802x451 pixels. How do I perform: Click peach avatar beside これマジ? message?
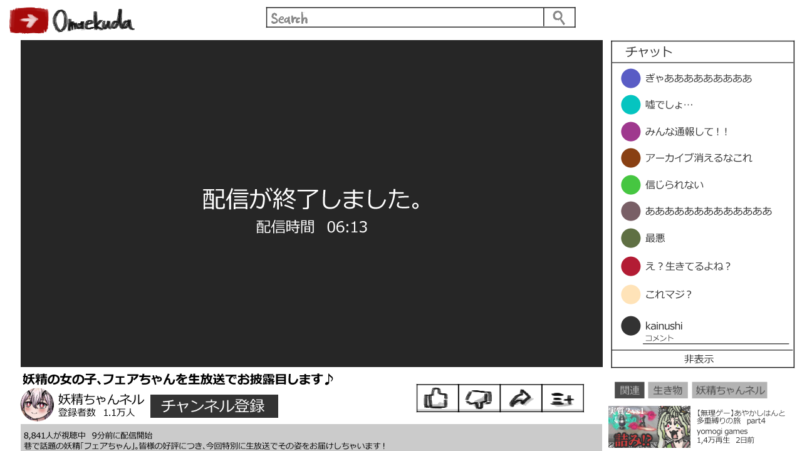pos(631,294)
